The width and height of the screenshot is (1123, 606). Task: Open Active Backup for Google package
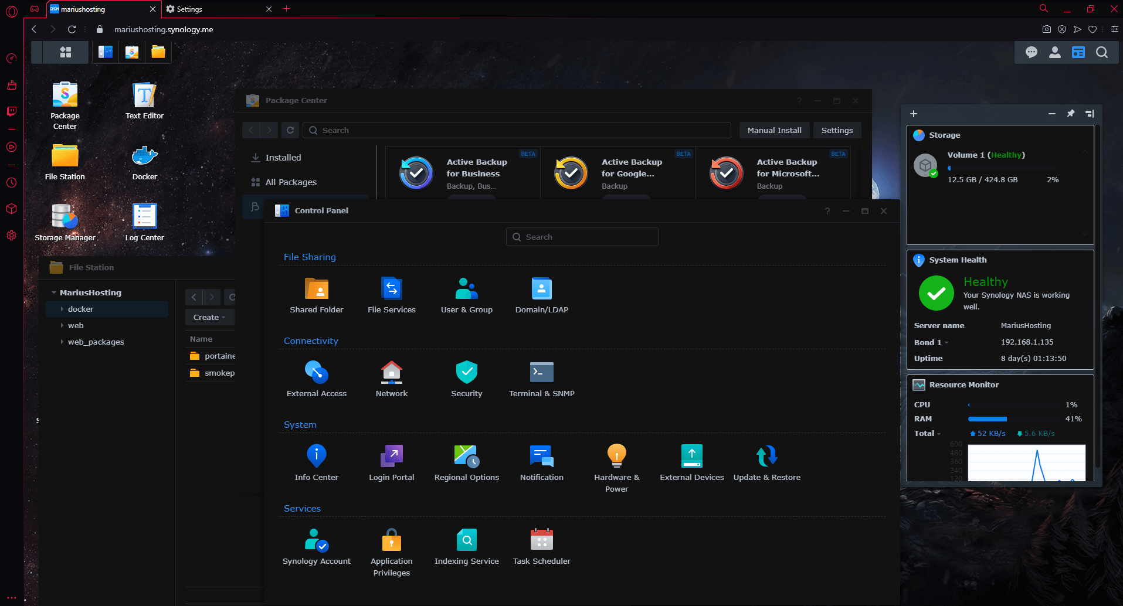coord(618,173)
